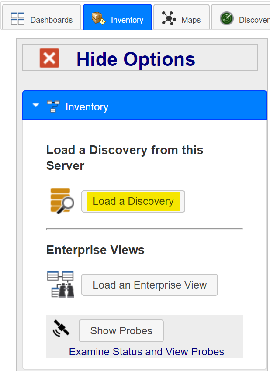Click the Show Probes button
The image size is (270, 371).
[121, 331]
